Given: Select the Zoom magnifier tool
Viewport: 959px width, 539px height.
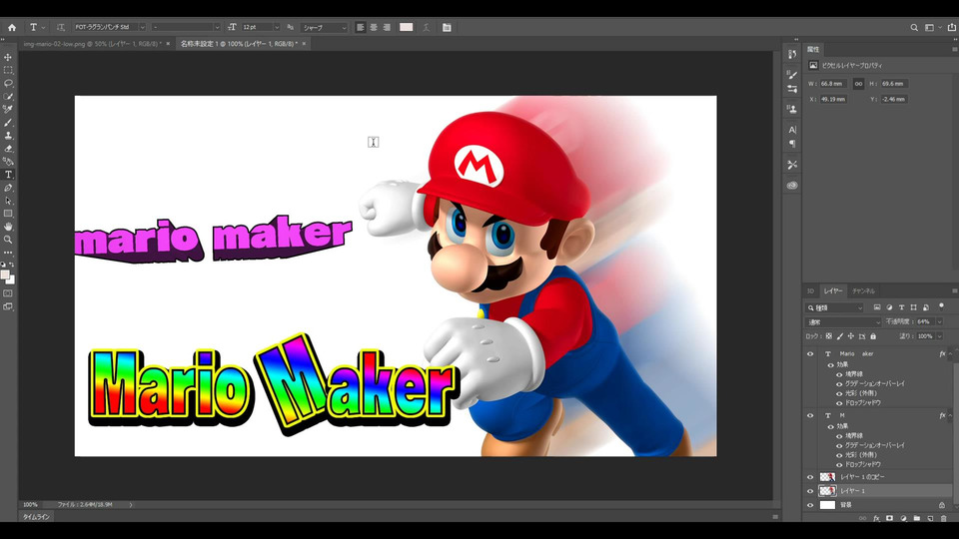Looking at the screenshot, I should [8, 240].
